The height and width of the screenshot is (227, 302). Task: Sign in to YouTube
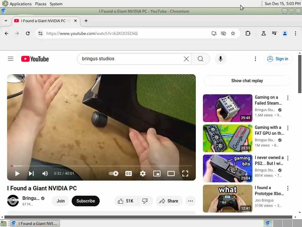click(278, 59)
